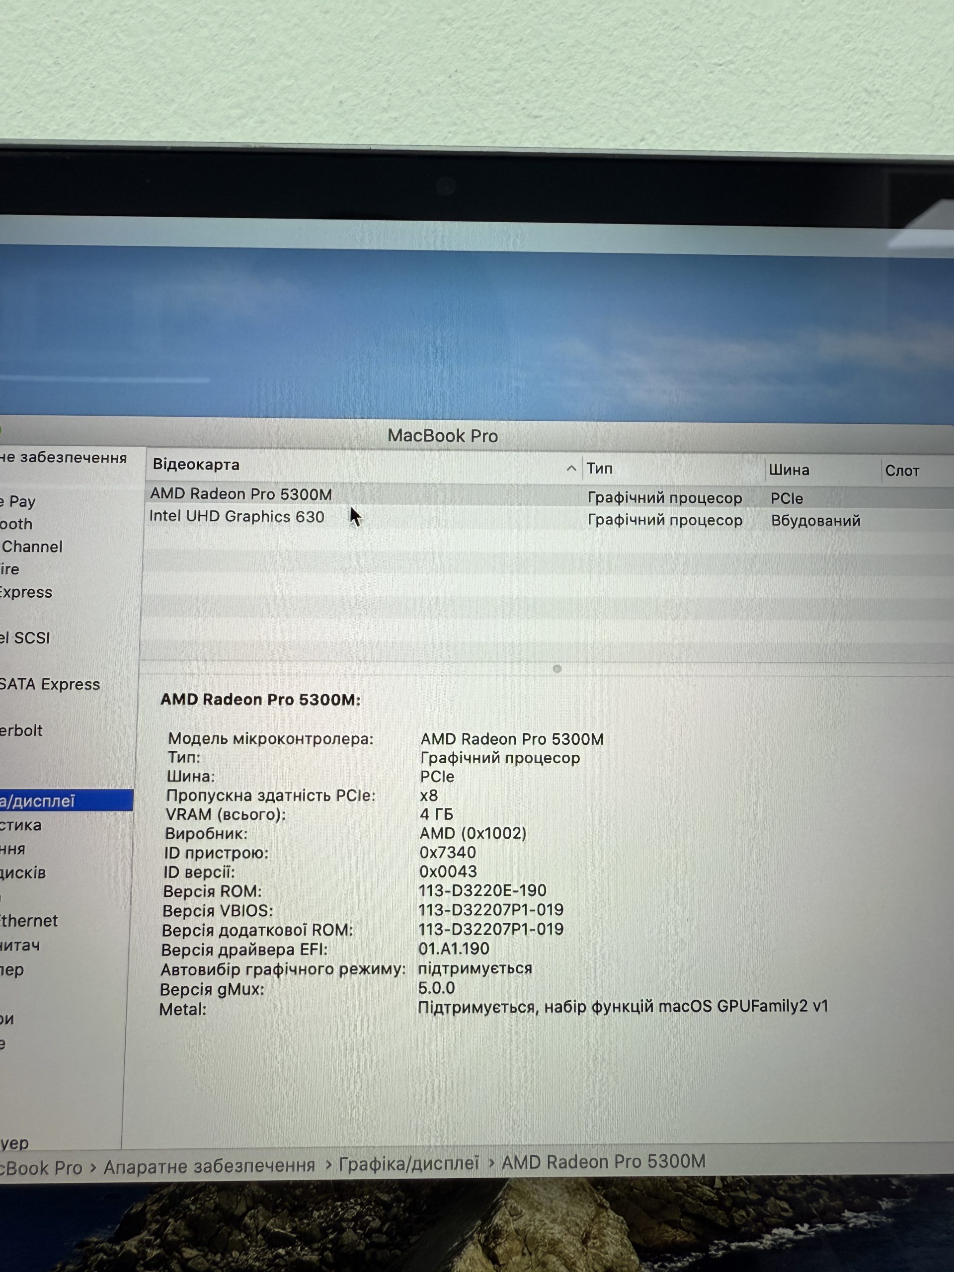Open the sidebar item ending in 'итач'

coord(20,946)
